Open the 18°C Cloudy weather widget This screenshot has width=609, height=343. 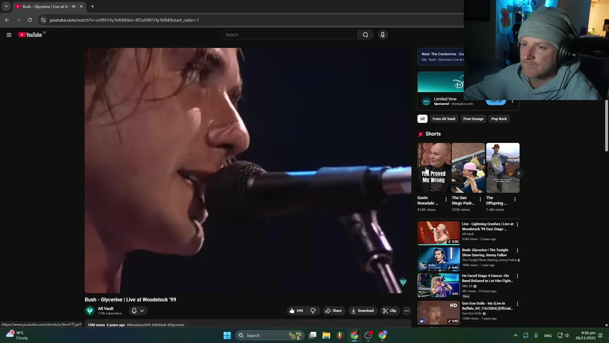click(x=17, y=335)
